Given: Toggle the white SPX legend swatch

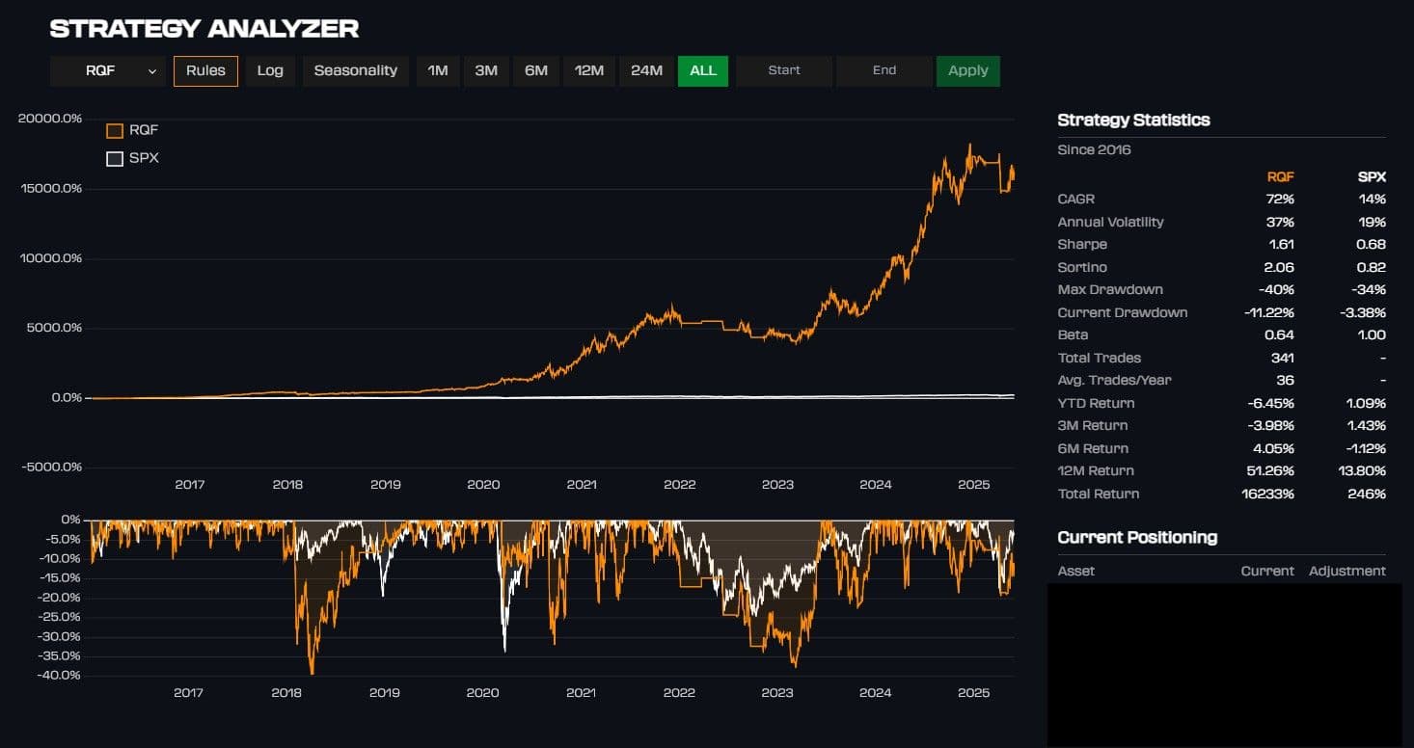Looking at the screenshot, I should click(115, 159).
